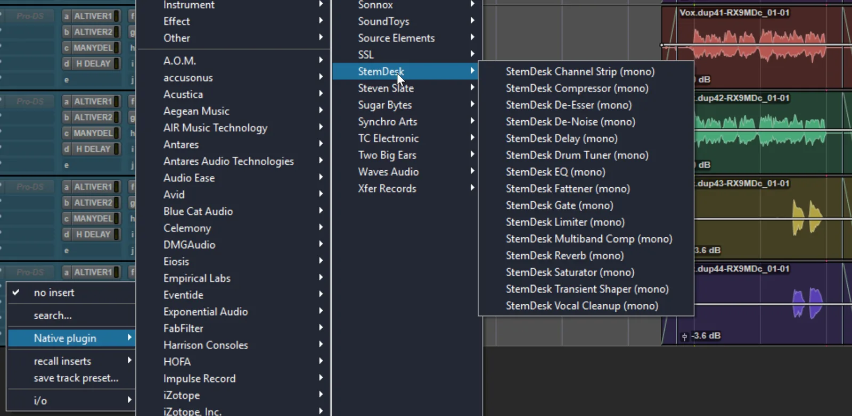852x416 pixels.
Task: Insert StemDesk EQ (mono)
Action: [x=586, y=172]
